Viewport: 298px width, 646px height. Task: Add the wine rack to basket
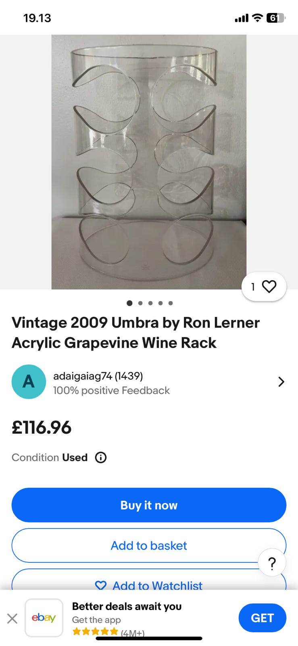[149, 545]
